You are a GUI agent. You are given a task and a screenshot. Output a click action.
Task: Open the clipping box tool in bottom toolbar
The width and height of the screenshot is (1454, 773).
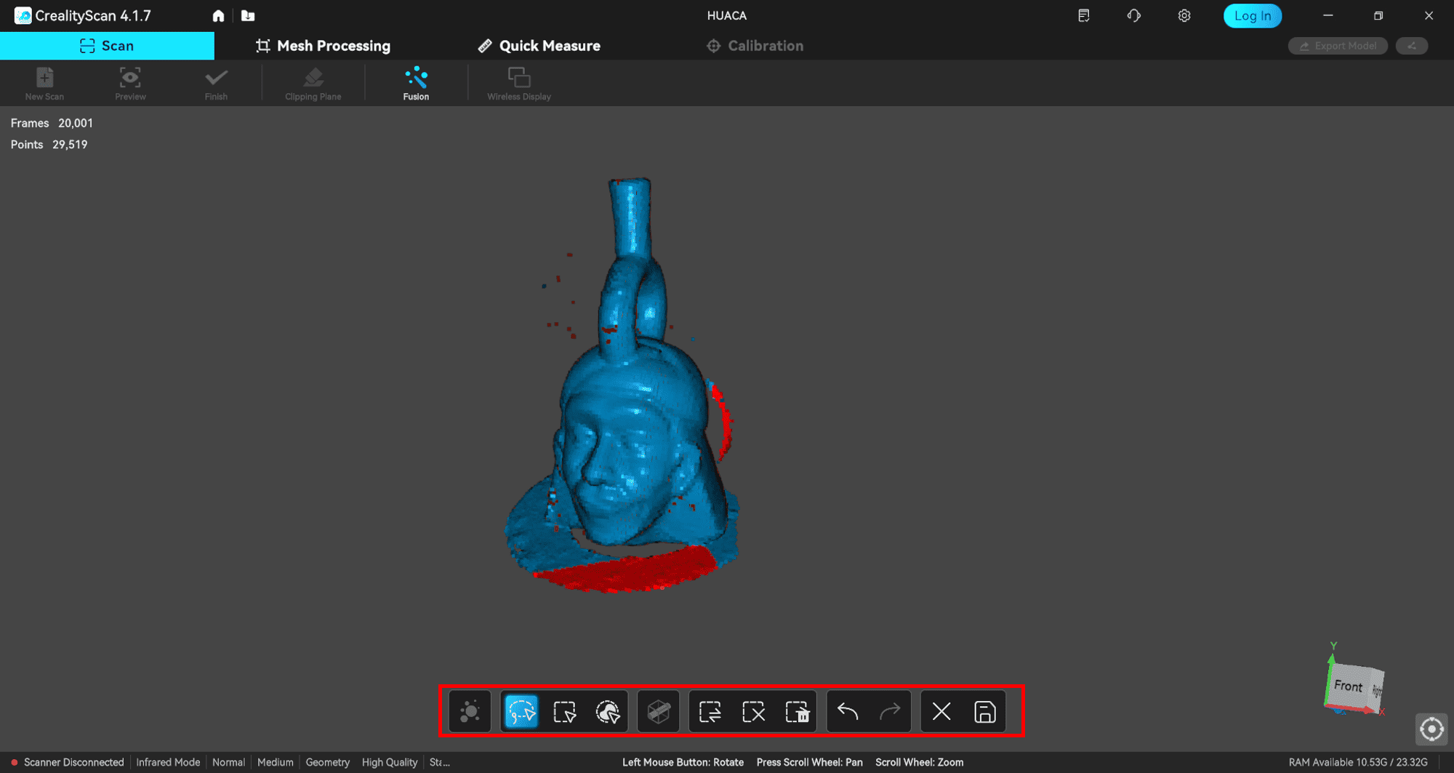click(659, 711)
